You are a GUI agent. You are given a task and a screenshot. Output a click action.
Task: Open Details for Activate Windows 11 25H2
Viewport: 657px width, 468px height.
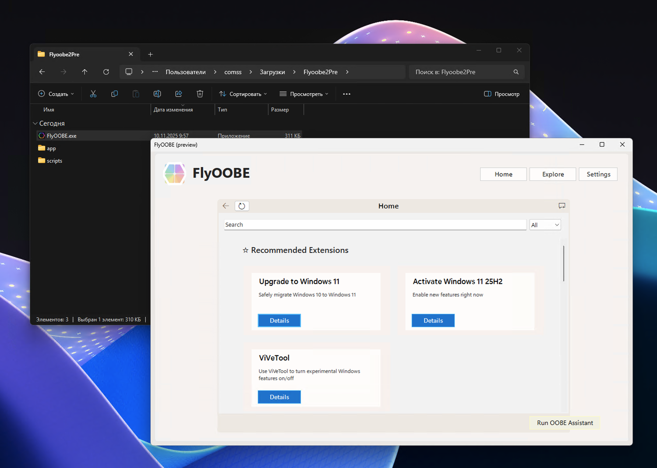pos(433,320)
